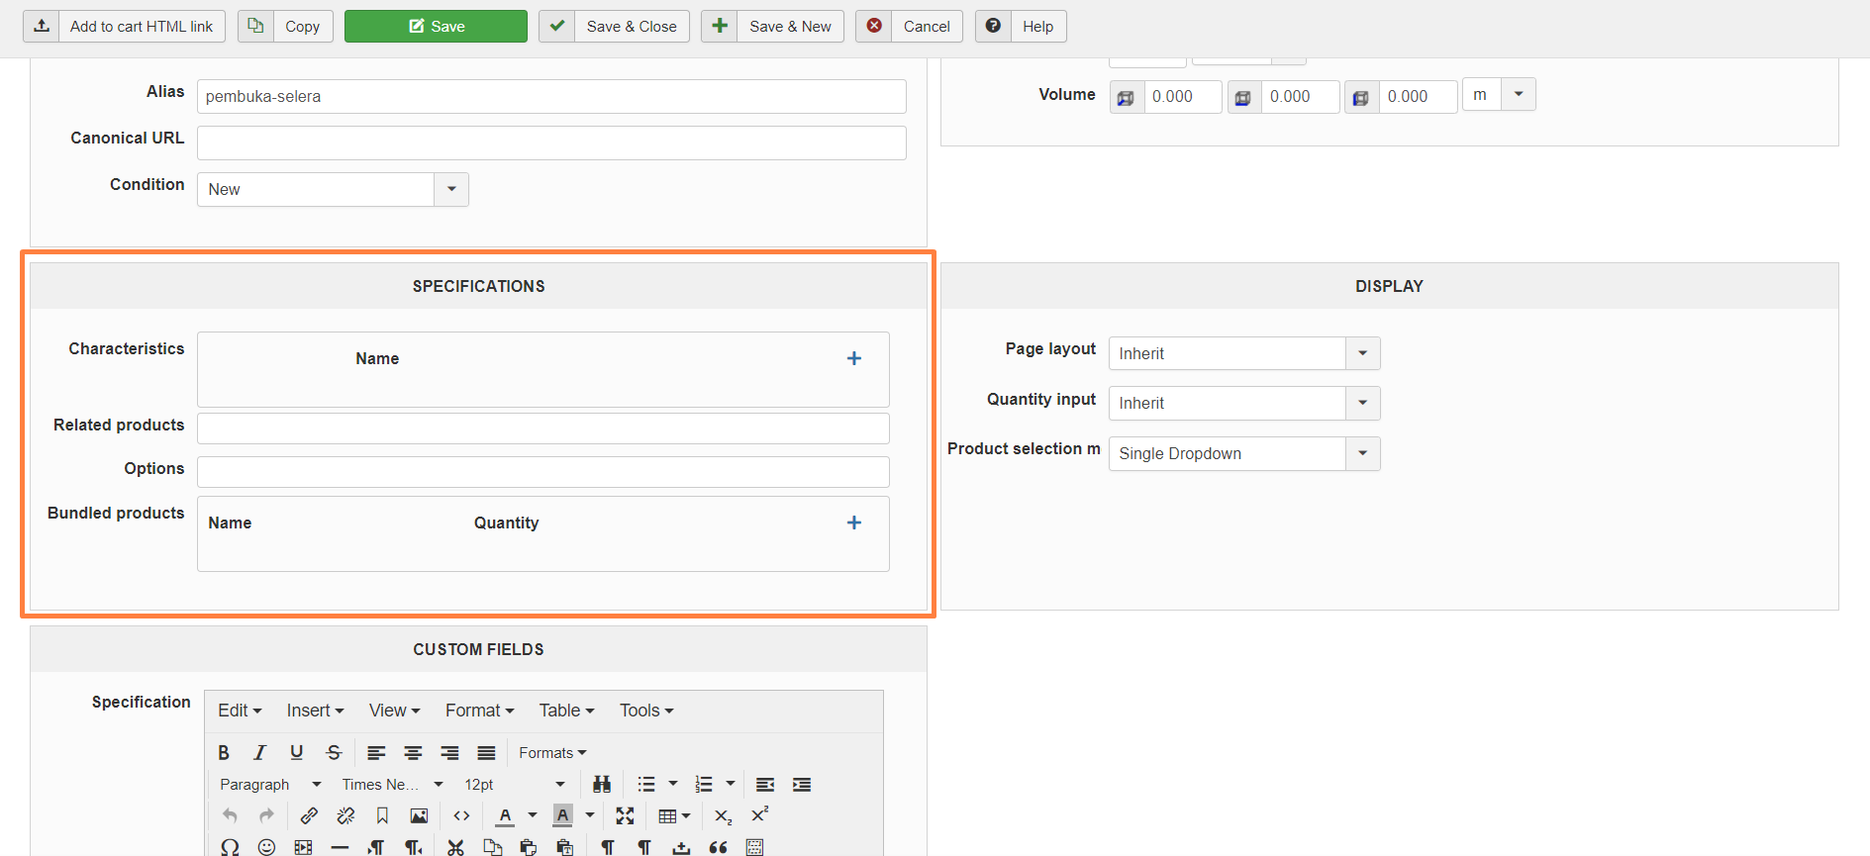
Task: Open Condition dropdown showing New
Action: coord(333,189)
